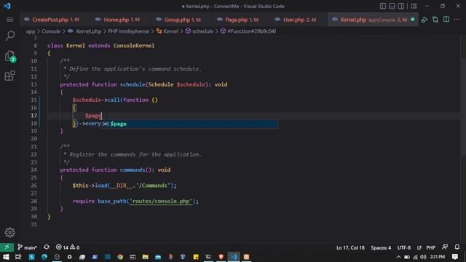Open the Windows Start button
The image size is (466, 262).
(x=6, y=257)
